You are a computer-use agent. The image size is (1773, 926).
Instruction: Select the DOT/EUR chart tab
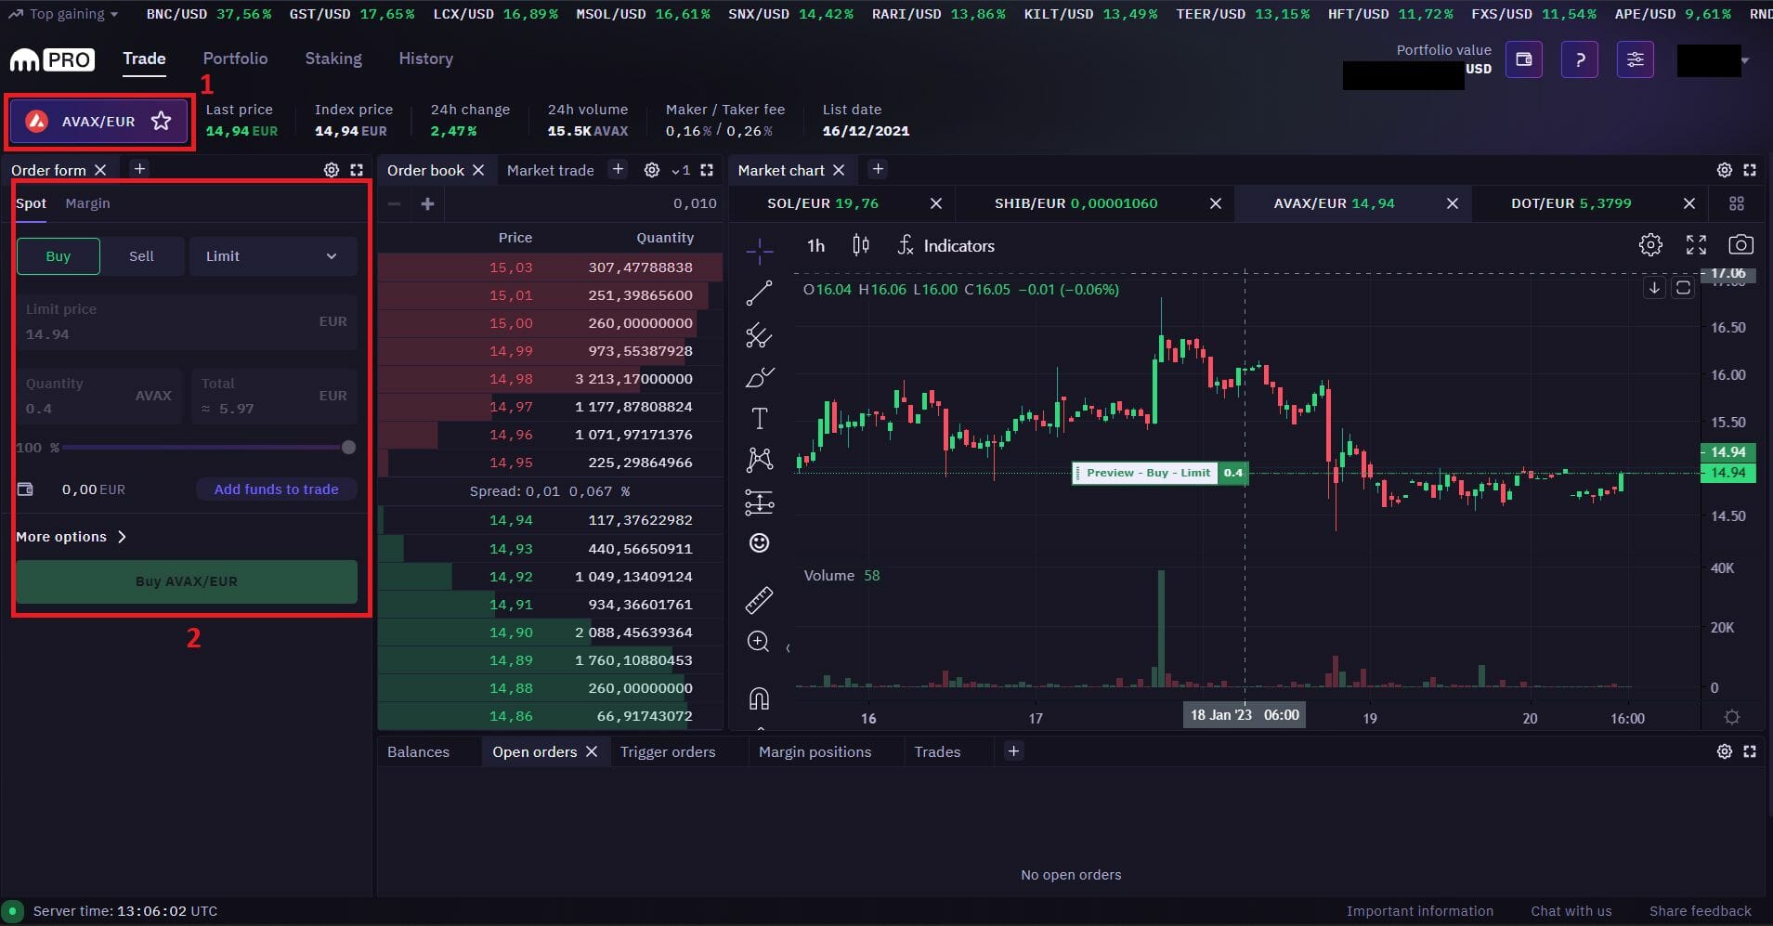tap(1571, 203)
